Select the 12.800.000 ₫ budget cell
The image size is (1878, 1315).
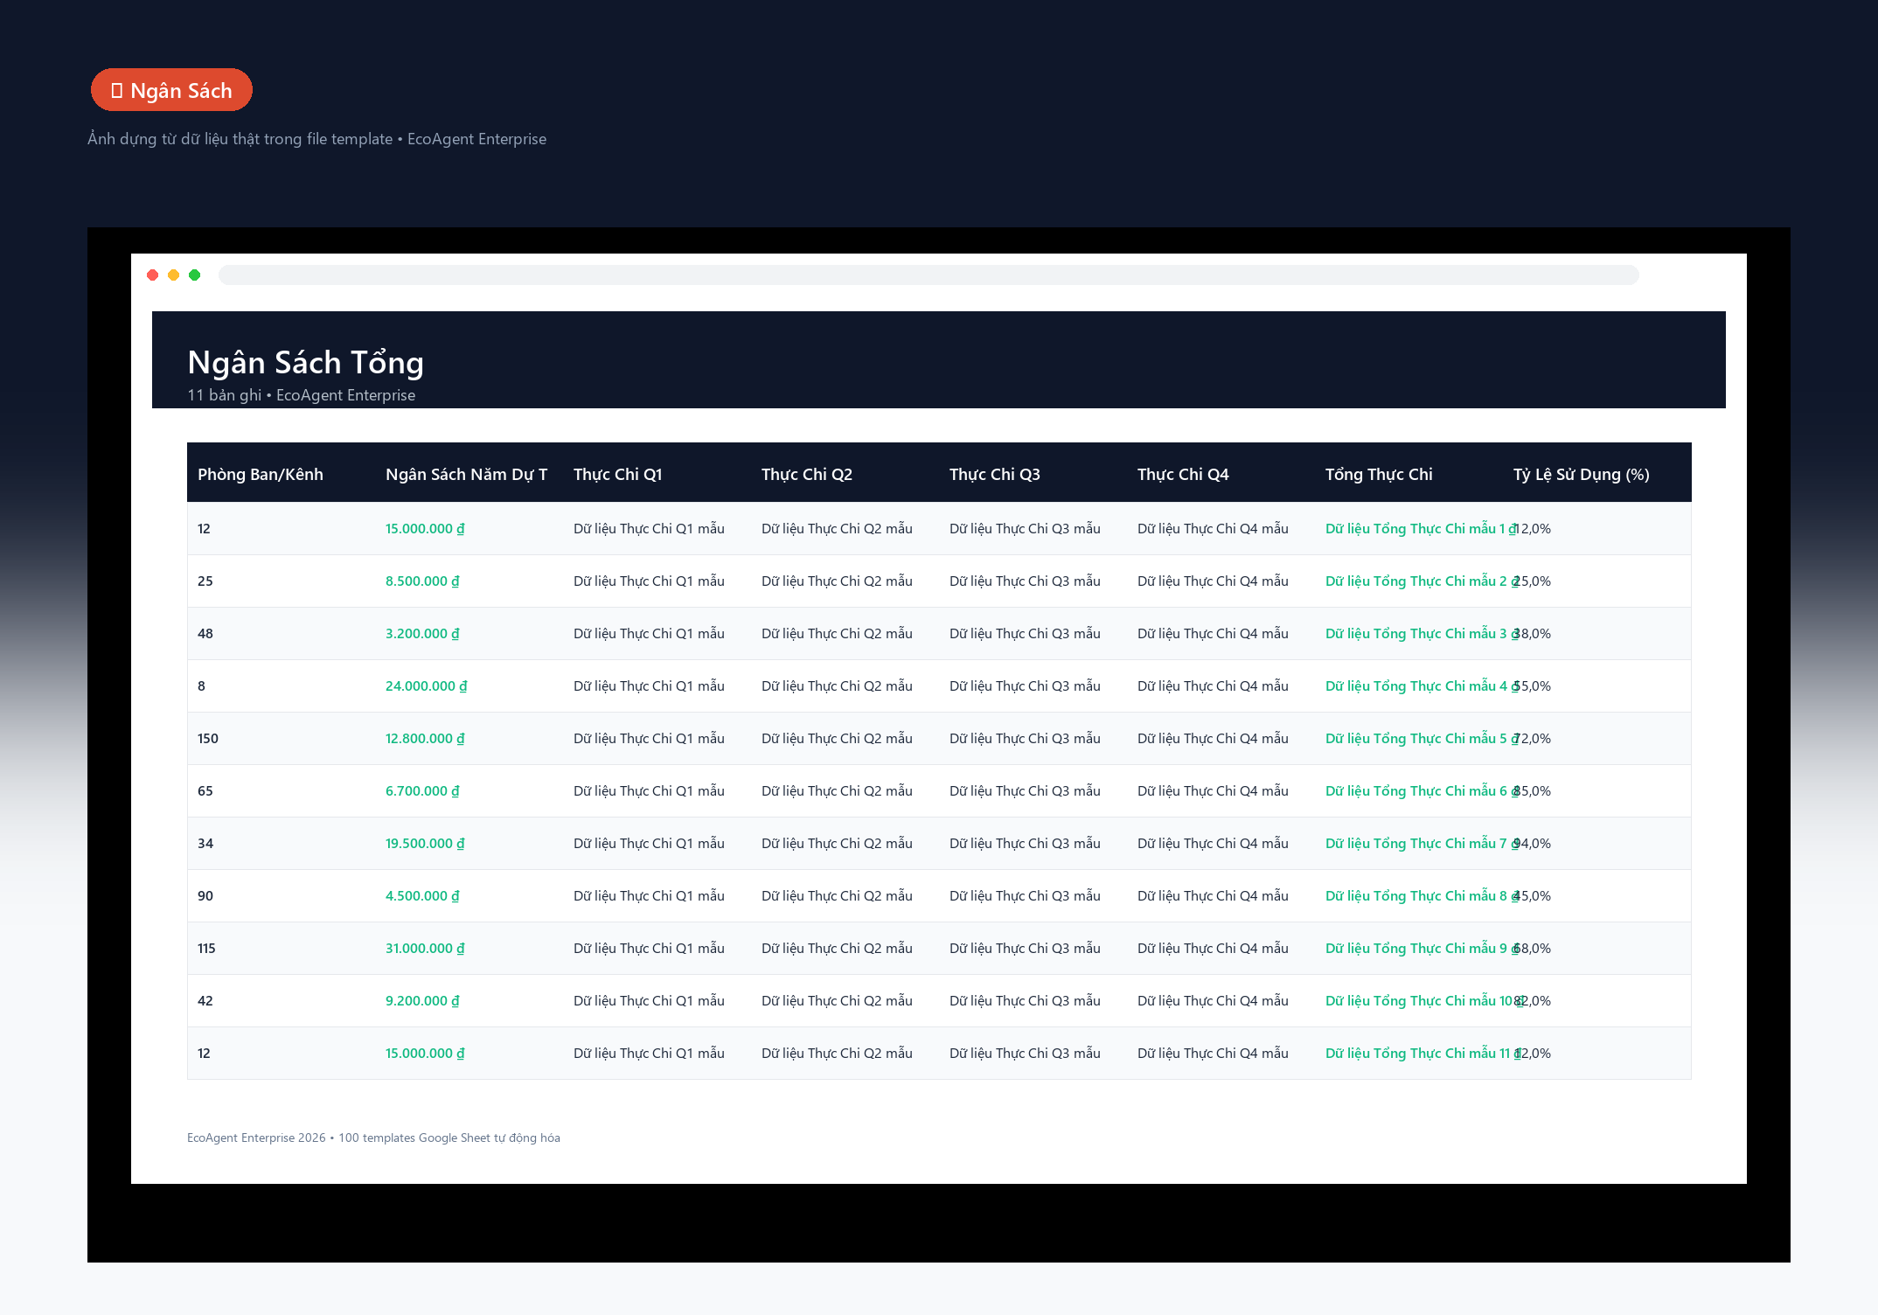point(425,739)
